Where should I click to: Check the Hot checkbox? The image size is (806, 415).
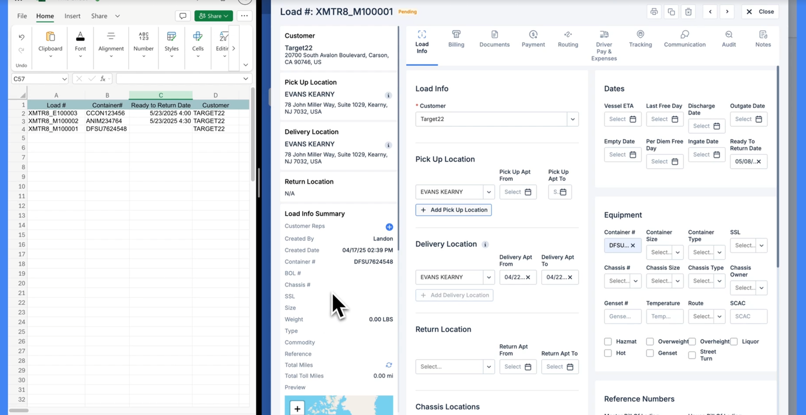point(608,353)
